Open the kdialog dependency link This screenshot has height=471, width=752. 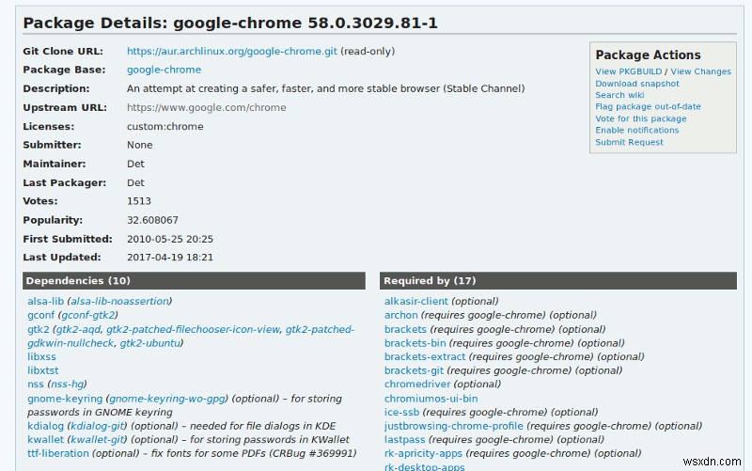45,426
